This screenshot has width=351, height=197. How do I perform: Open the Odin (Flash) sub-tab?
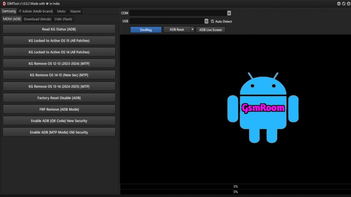click(63, 19)
